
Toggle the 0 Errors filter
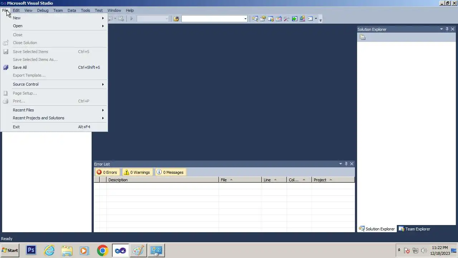tap(107, 172)
